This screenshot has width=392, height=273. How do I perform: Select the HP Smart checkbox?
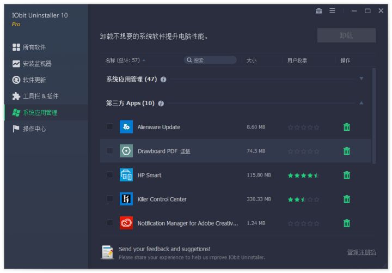tap(110, 175)
